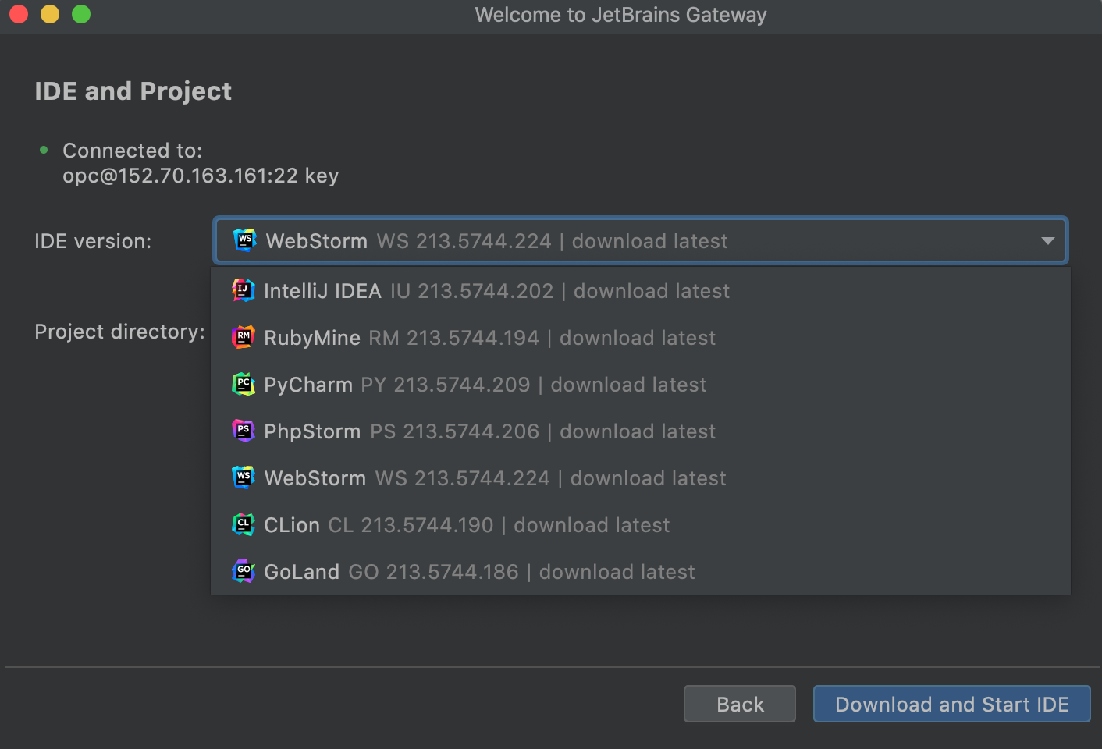Click the connected host address text
This screenshot has width=1102, height=749.
(201, 175)
